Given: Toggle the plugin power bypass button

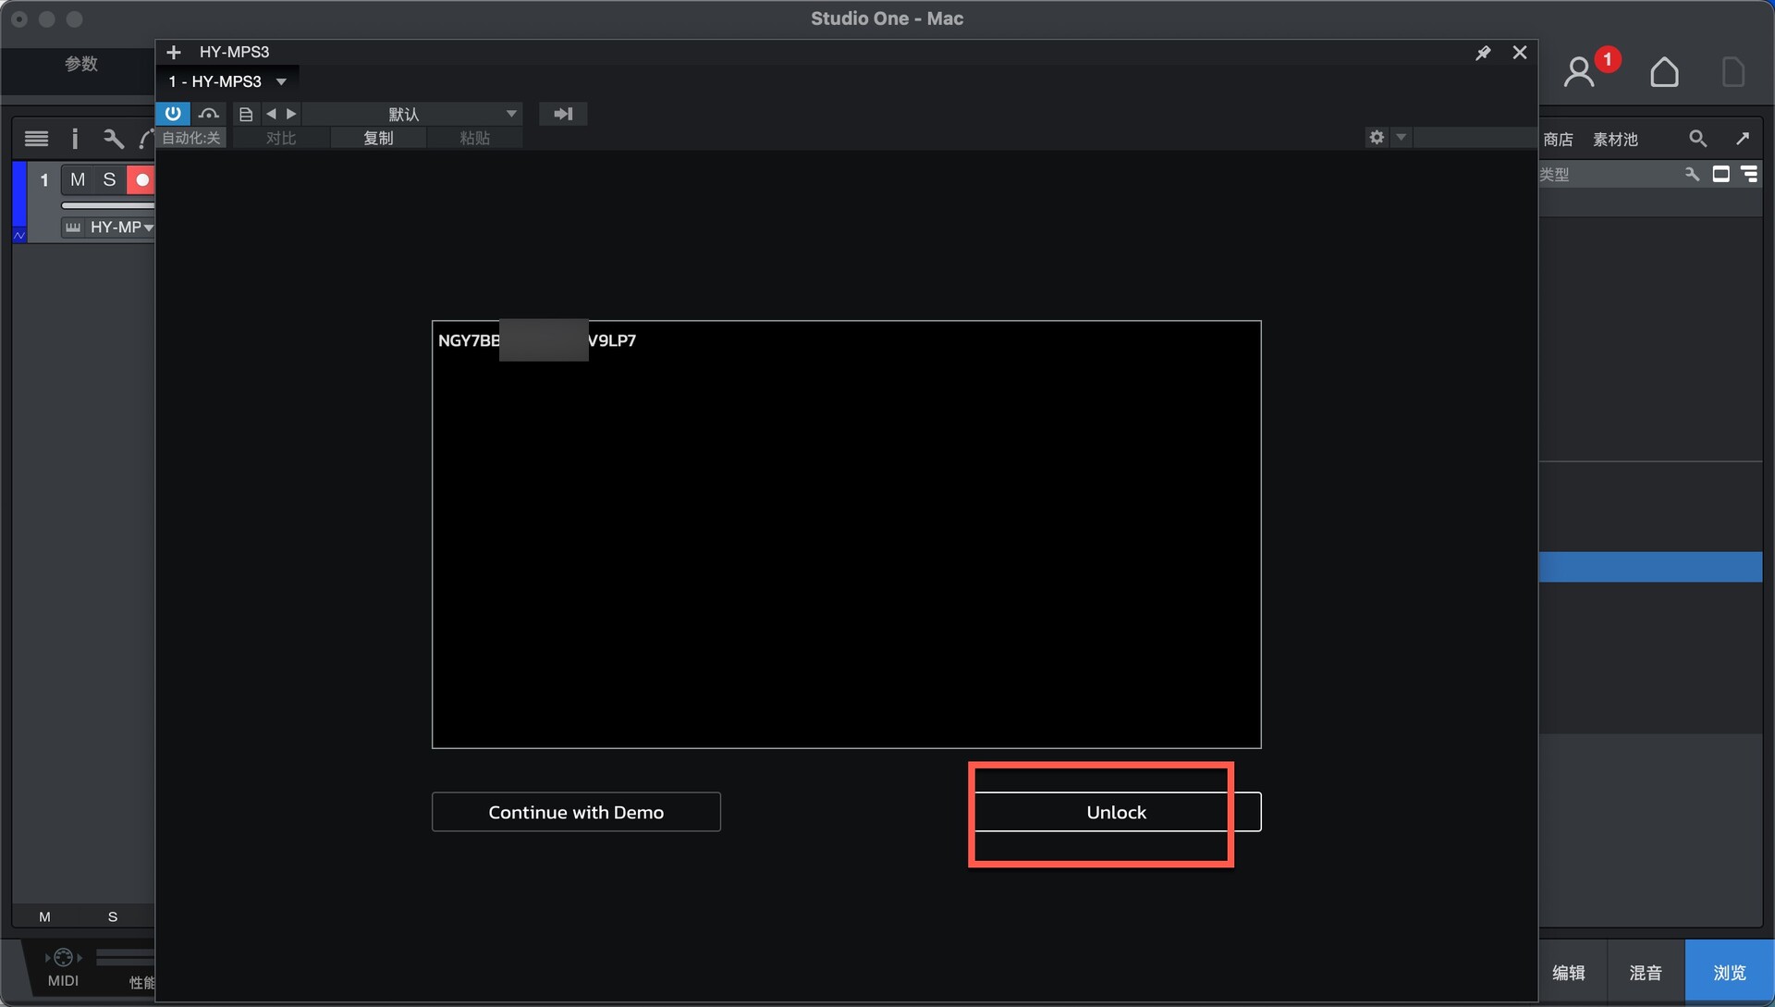Looking at the screenshot, I should point(173,113).
